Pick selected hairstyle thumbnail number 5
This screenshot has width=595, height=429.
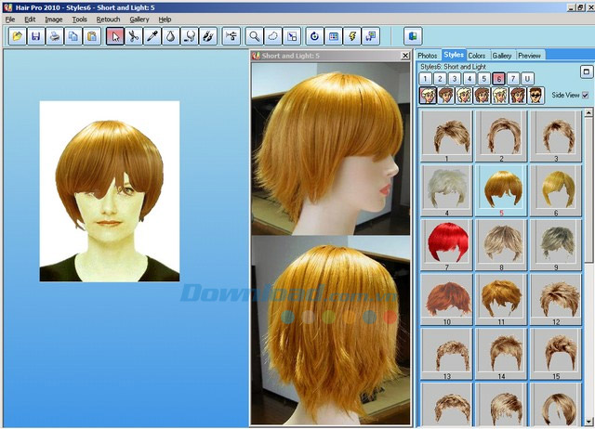click(501, 190)
